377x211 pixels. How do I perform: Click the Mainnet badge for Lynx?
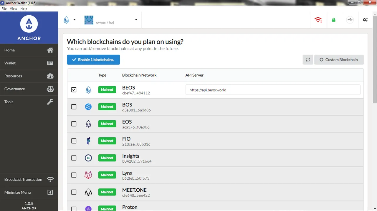[x=107, y=175]
